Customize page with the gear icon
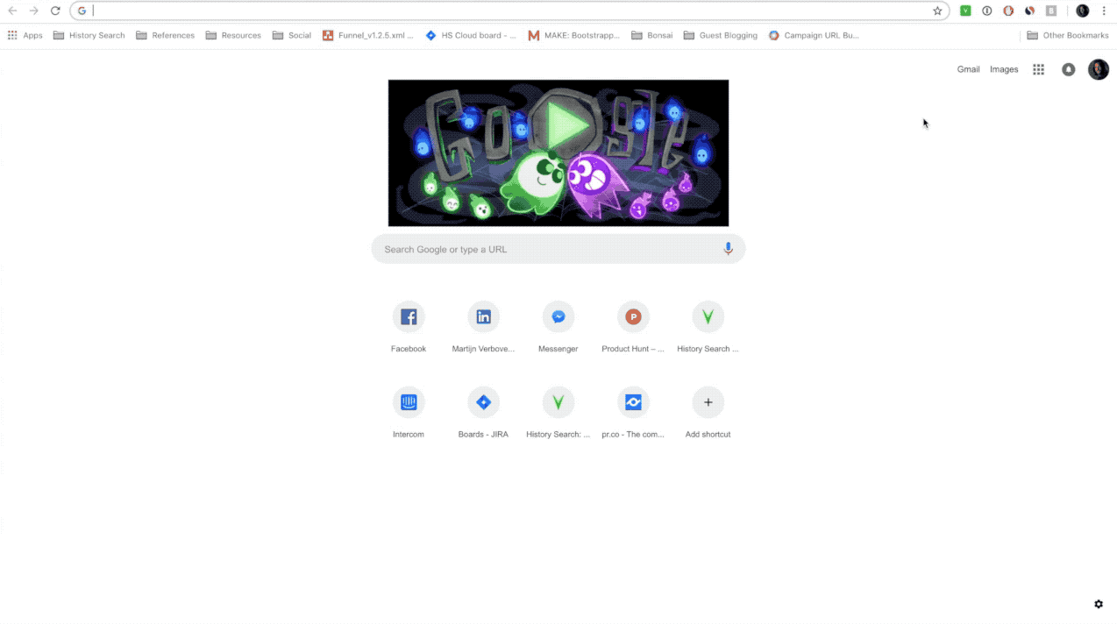Image resolution: width=1117 pixels, height=624 pixels. click(x=1099, y=604)
